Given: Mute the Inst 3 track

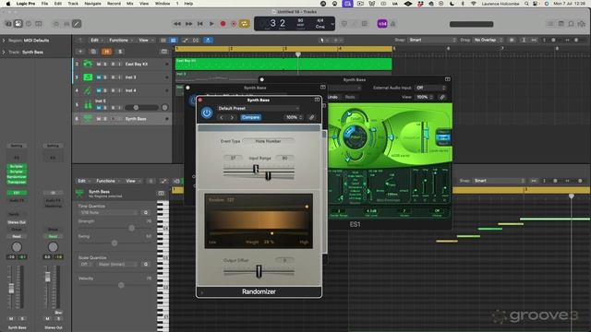Looking at the screenshot, I should click(99, 77).
